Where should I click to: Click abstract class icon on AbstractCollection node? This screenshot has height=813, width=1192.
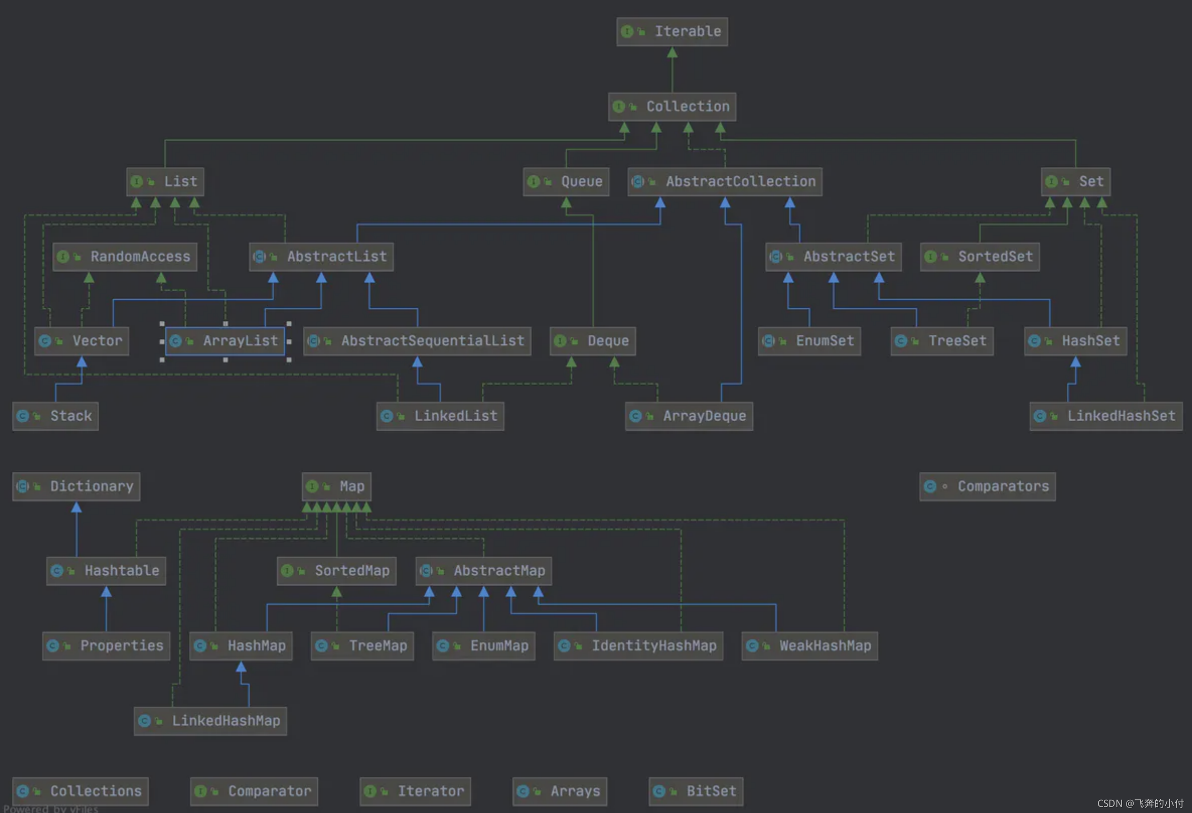638,181
